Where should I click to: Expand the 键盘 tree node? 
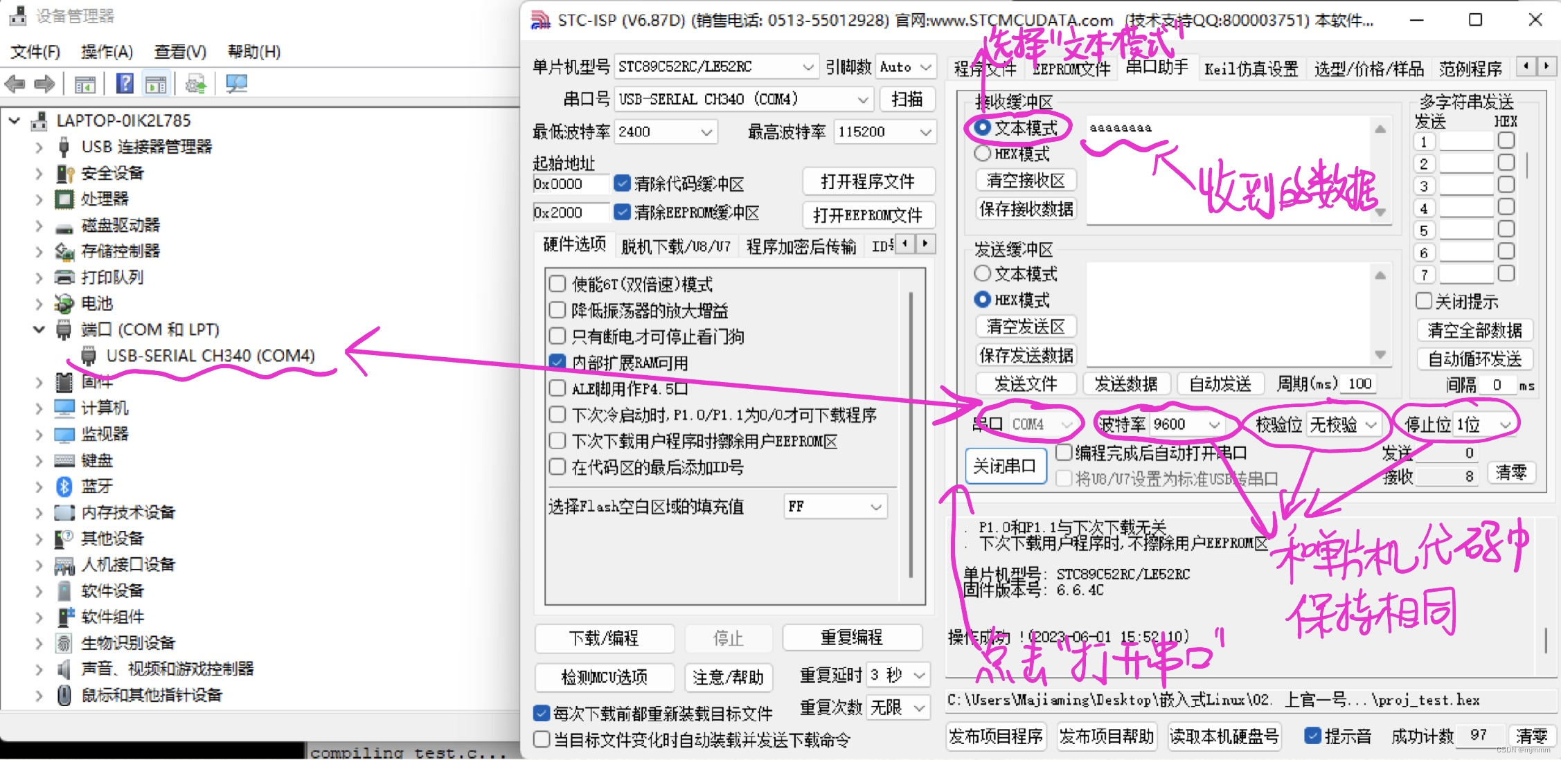39,461
